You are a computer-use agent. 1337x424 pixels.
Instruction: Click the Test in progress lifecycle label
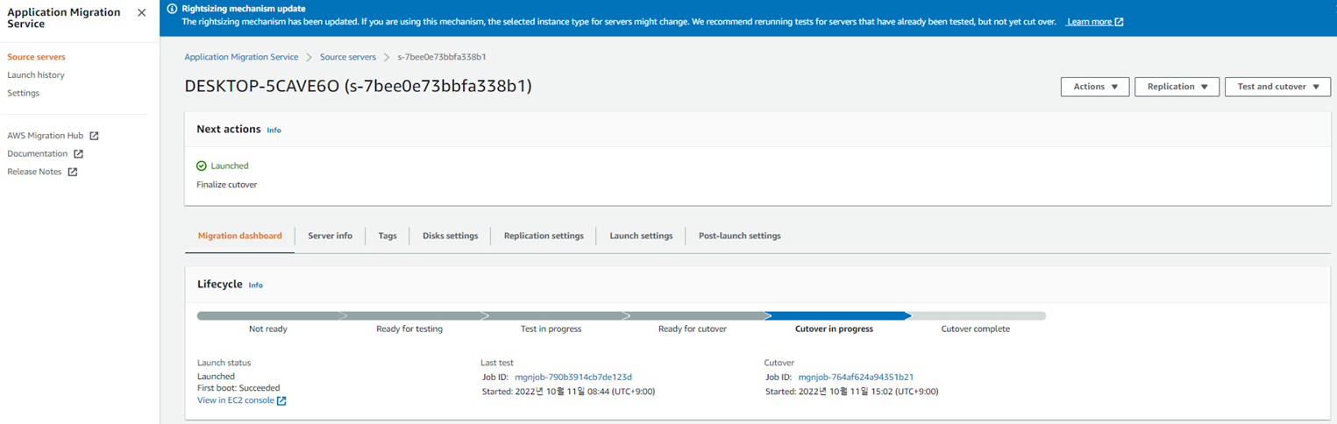coord(551,329)
